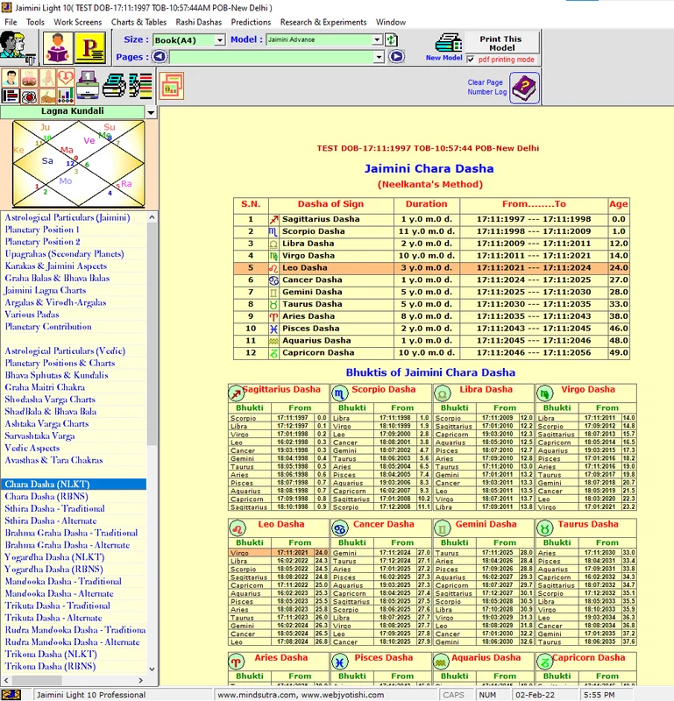The image size is (674, 701).
Task: Click the Print This Model button
Action: click(x=502, y=43)
